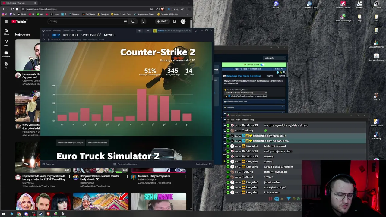Image resolution: width=386 pixels, height=217 pixels.
Task: Toggle the Service Active switch
Action: pyautogui.click(x=262, y=64)
